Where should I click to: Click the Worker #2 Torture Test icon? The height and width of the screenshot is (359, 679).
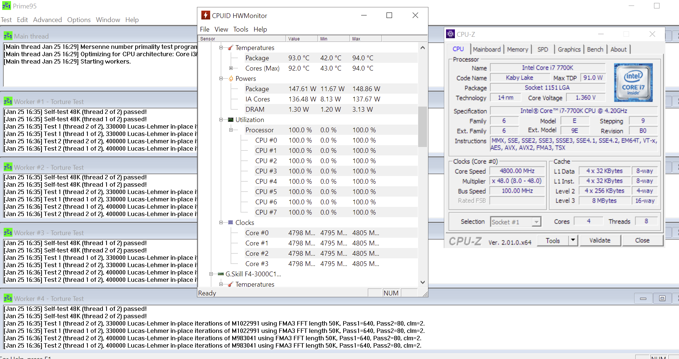pos(8,167)
